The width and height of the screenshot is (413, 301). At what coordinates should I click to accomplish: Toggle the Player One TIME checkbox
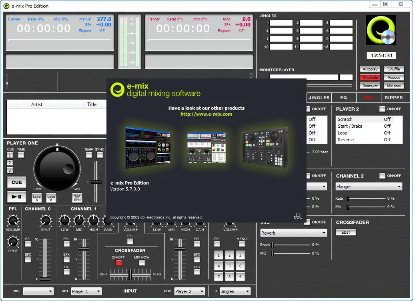point(21,155)
